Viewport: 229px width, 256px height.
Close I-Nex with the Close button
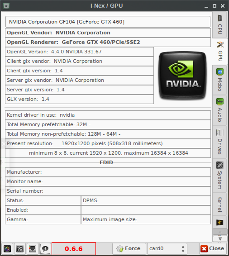pos(213,249)
